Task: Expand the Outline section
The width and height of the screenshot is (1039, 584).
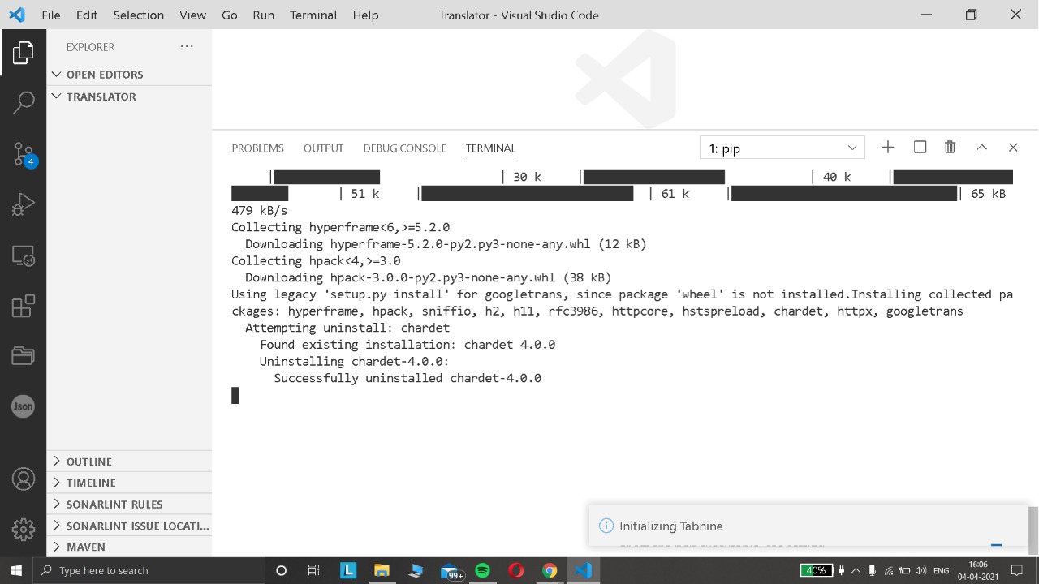Action: coord(89,461)
